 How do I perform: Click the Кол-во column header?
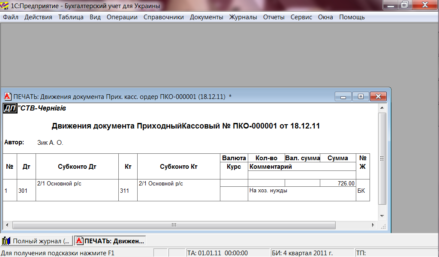click(266, 158)
